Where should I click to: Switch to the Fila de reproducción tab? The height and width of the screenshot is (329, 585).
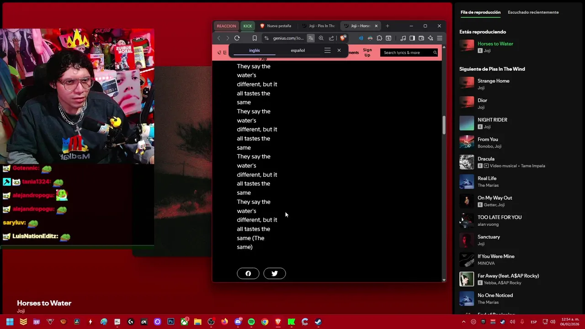[x=480, y=12]
